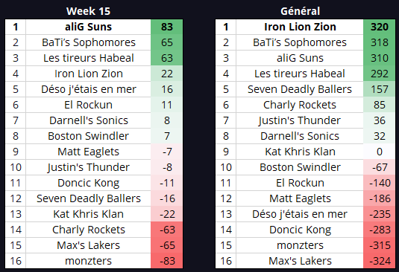Image resolution: width=399 pixels, height=272 pixels.
Task: Click the green 320 score cell
Action: [x=379, y=27]
